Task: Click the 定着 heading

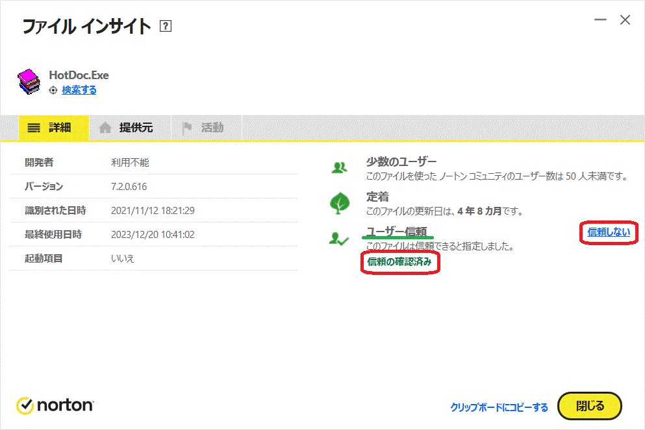Action: click(377, 197)
